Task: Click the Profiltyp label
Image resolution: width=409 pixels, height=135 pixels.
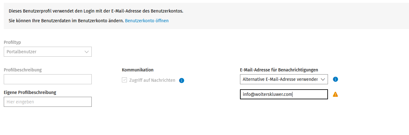Action: 12,42
